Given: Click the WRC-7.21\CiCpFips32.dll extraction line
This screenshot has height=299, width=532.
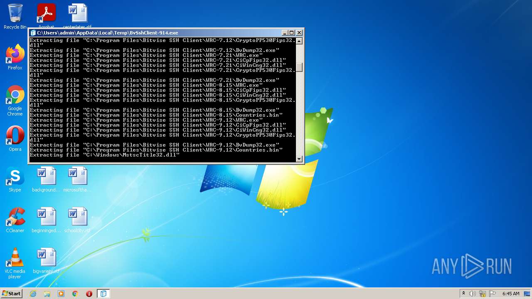Looking at the screenshot, I should (158, 60).
